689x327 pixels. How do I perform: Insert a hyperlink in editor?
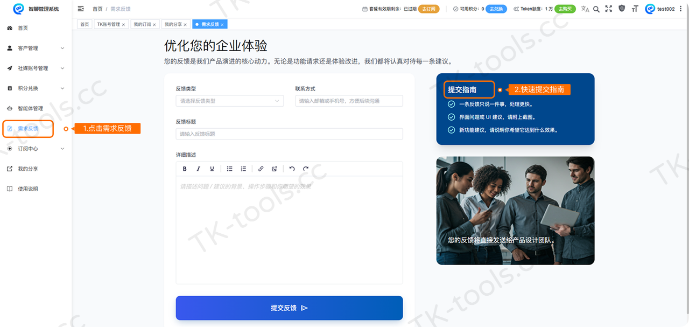coord(261,169)
